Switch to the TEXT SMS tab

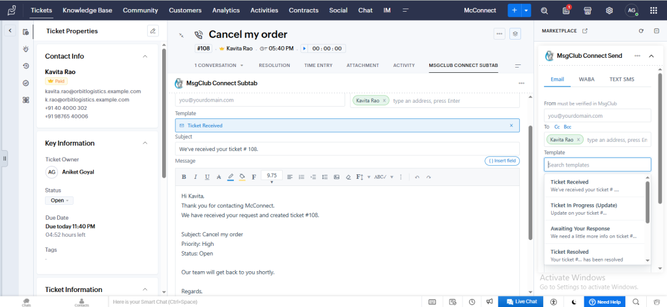[x=621, y=79]
